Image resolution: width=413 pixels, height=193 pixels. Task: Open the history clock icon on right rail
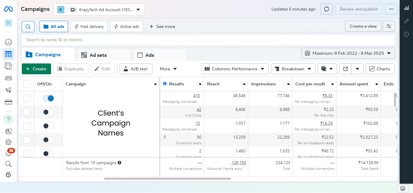[406, 34]
